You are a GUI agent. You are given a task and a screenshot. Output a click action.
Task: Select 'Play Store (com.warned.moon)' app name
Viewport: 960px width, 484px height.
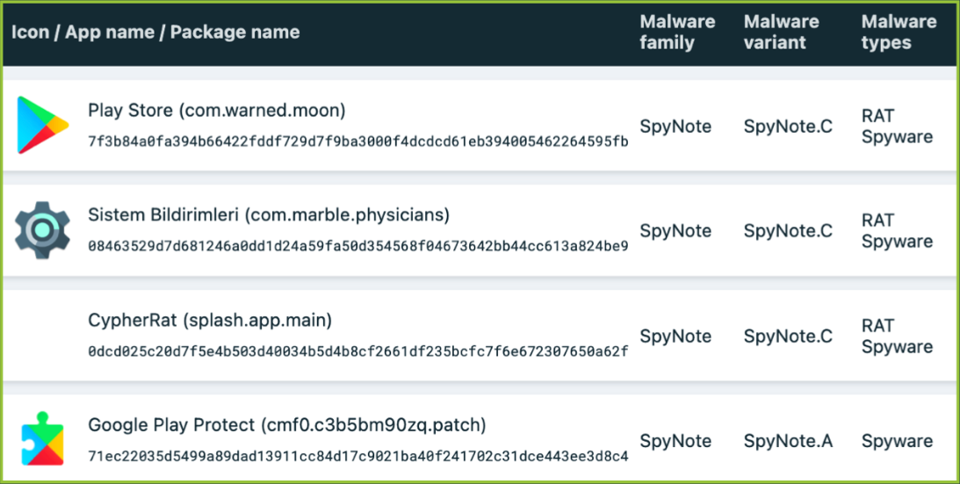click(x=217, y=111)
